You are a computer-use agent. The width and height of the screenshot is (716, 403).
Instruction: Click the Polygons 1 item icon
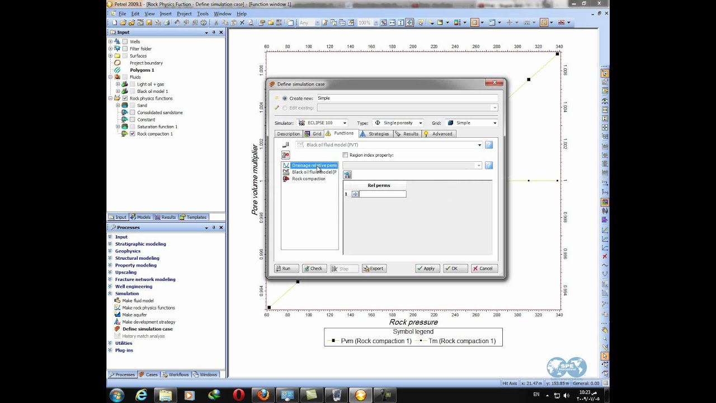pos(117,70)
